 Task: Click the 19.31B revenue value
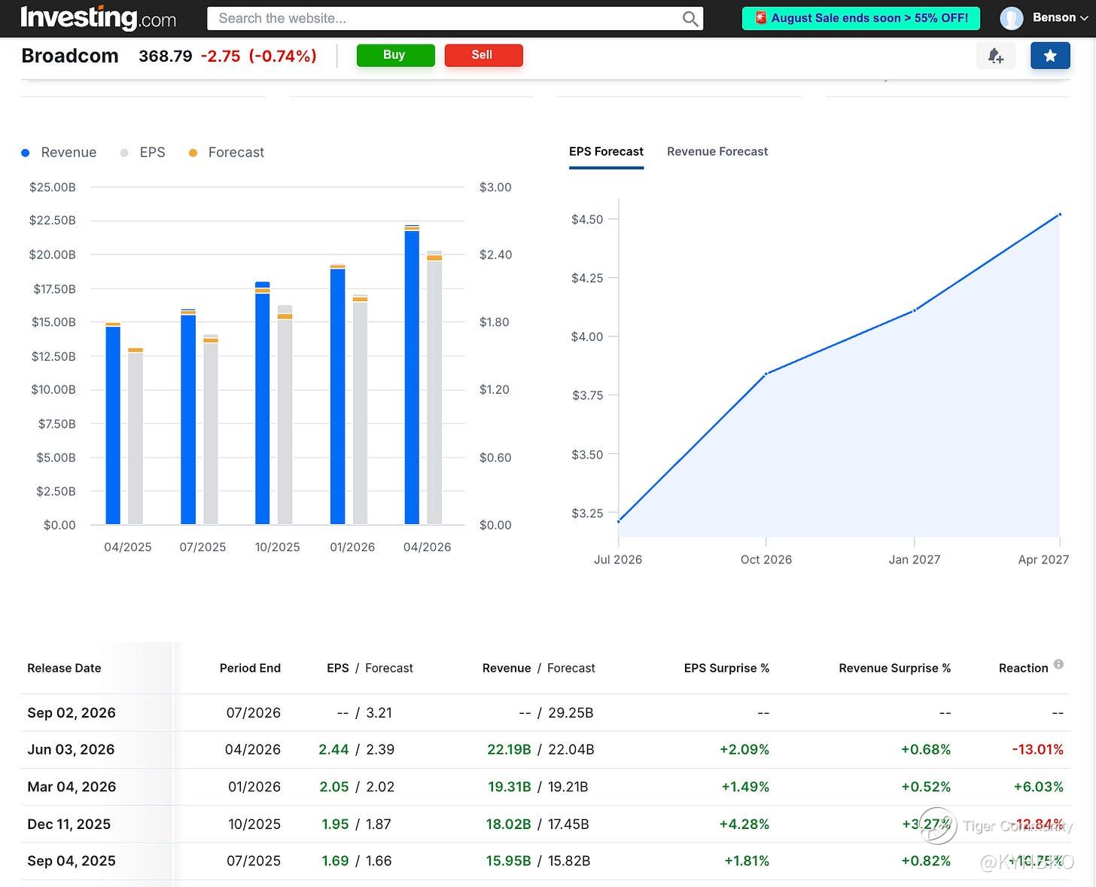coord(510,787)
